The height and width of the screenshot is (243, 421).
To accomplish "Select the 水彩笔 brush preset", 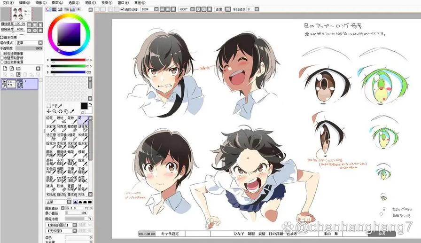I will tap(51, 128).
